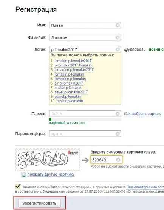Click the Yandex captcha image
This screenshot has height=210, width=164.
pyautogui.click(x=48, y=160)
